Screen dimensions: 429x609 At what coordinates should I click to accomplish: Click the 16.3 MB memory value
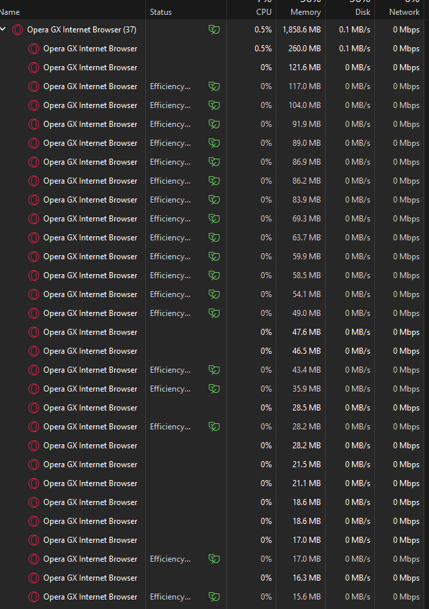[307, 578]
